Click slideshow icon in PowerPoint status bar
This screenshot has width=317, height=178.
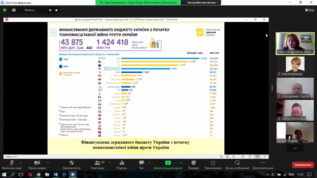click(264, 157)
